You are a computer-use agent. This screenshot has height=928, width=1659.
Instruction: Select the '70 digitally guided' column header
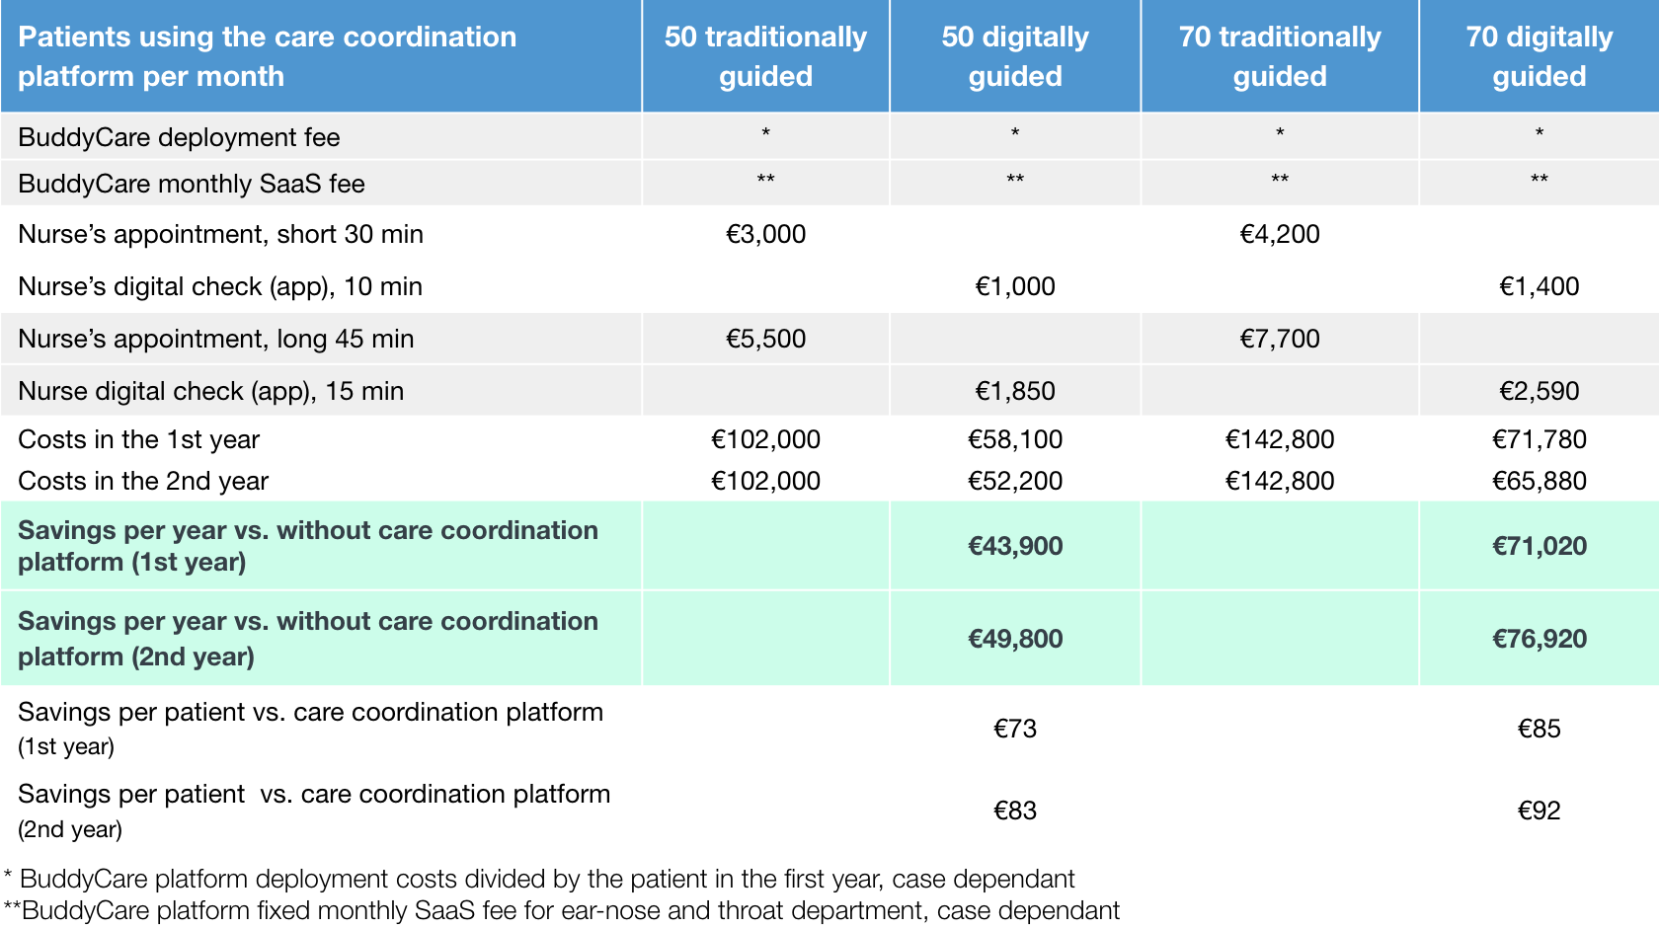tap(1539, 56)
